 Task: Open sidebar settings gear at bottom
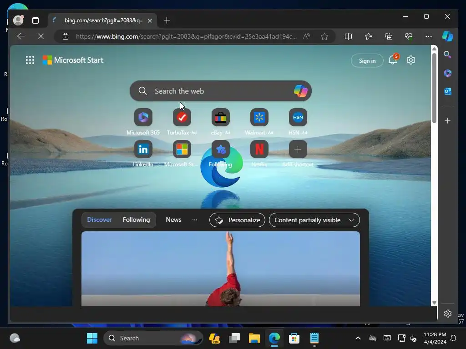click(448, 314)
